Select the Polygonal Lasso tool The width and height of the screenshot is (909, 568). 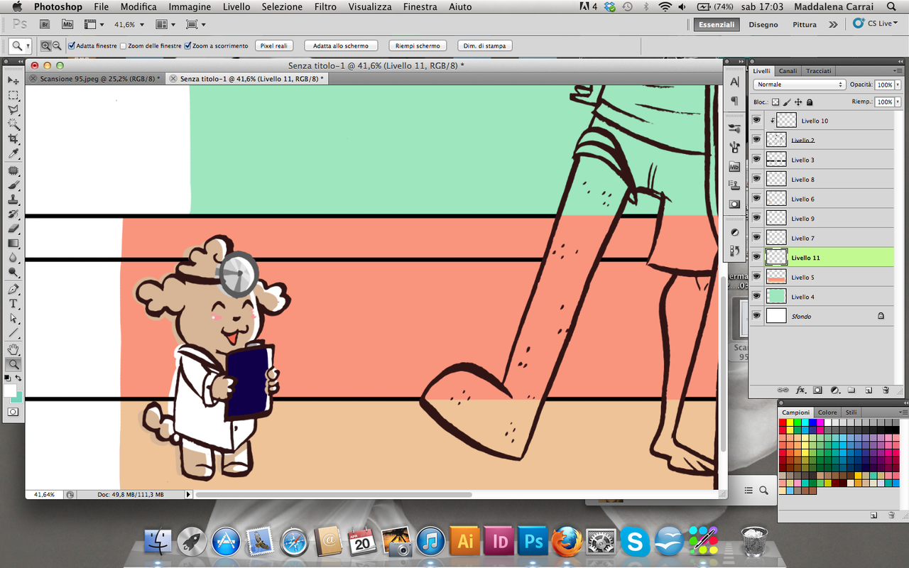(13, 110)
